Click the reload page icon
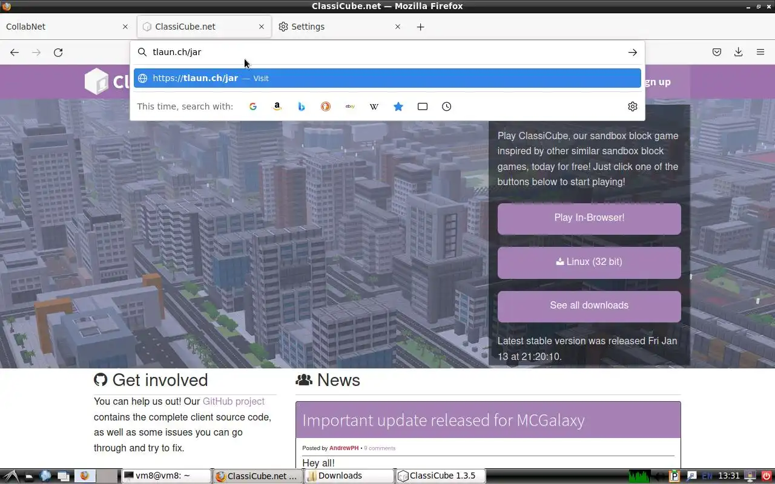 pyautogui.click(x=58, y=53)
